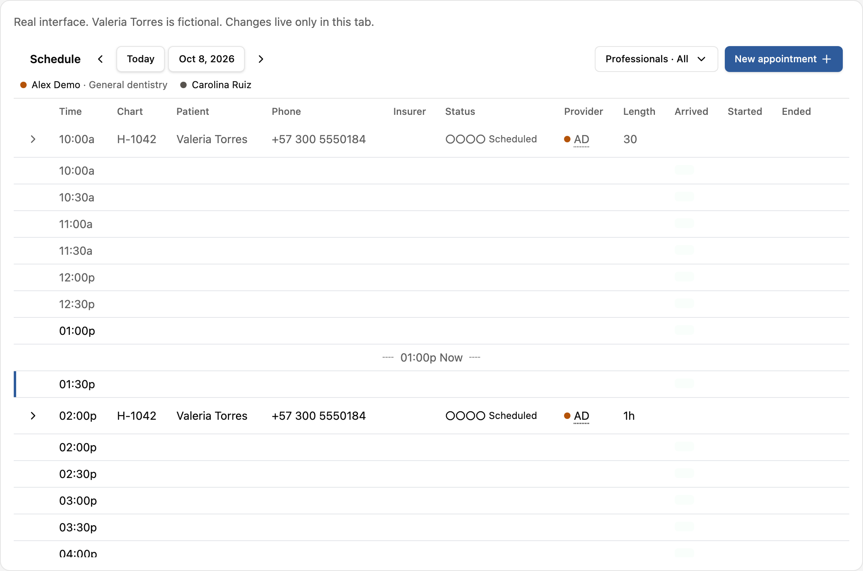Create a New appointment

pyautogui.click(x=783, y=59)
